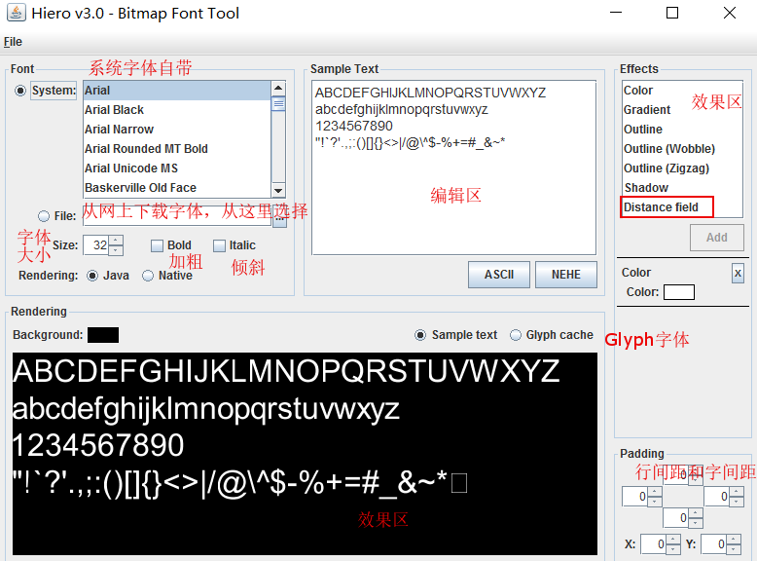Screen dimensions: 757x561
Task: Minimize the Hiero window
Action: click(616, 13)
